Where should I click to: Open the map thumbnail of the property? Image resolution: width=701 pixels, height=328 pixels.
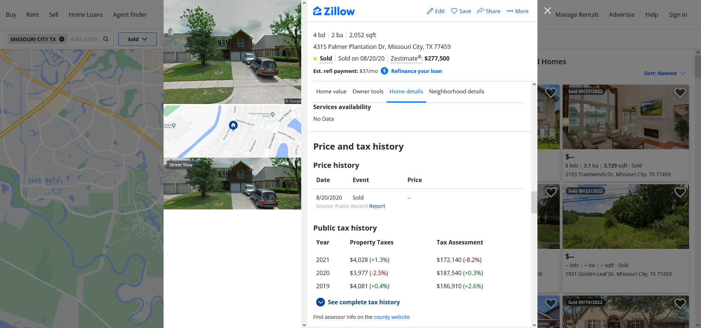pyautogui.click(x=232, y=131)
